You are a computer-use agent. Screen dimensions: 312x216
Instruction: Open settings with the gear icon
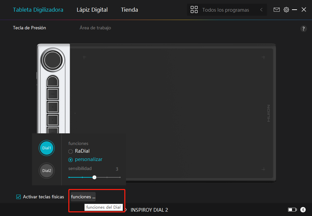point(286,10)
